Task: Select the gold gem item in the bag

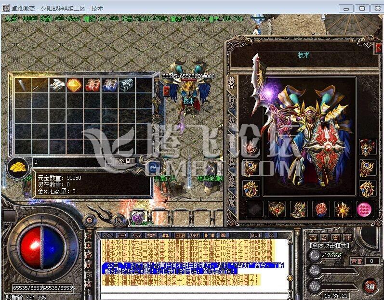Action: 75,85
